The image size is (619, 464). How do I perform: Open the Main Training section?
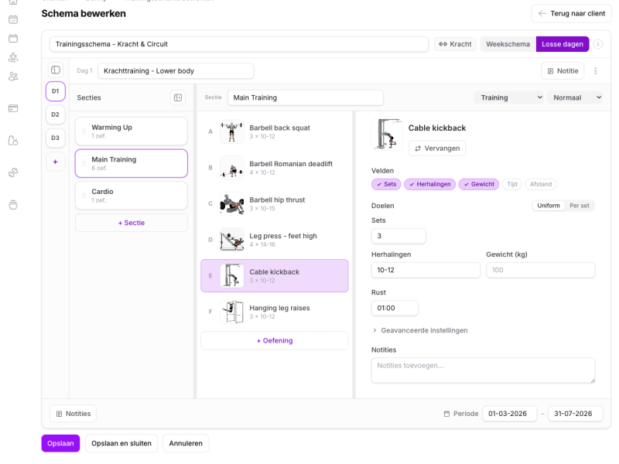132,163
